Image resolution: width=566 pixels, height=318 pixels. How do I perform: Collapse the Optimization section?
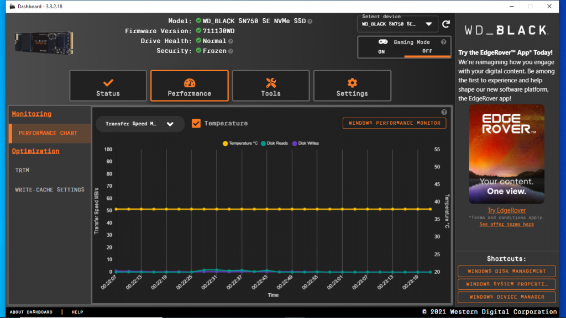(x=35, y=151)
